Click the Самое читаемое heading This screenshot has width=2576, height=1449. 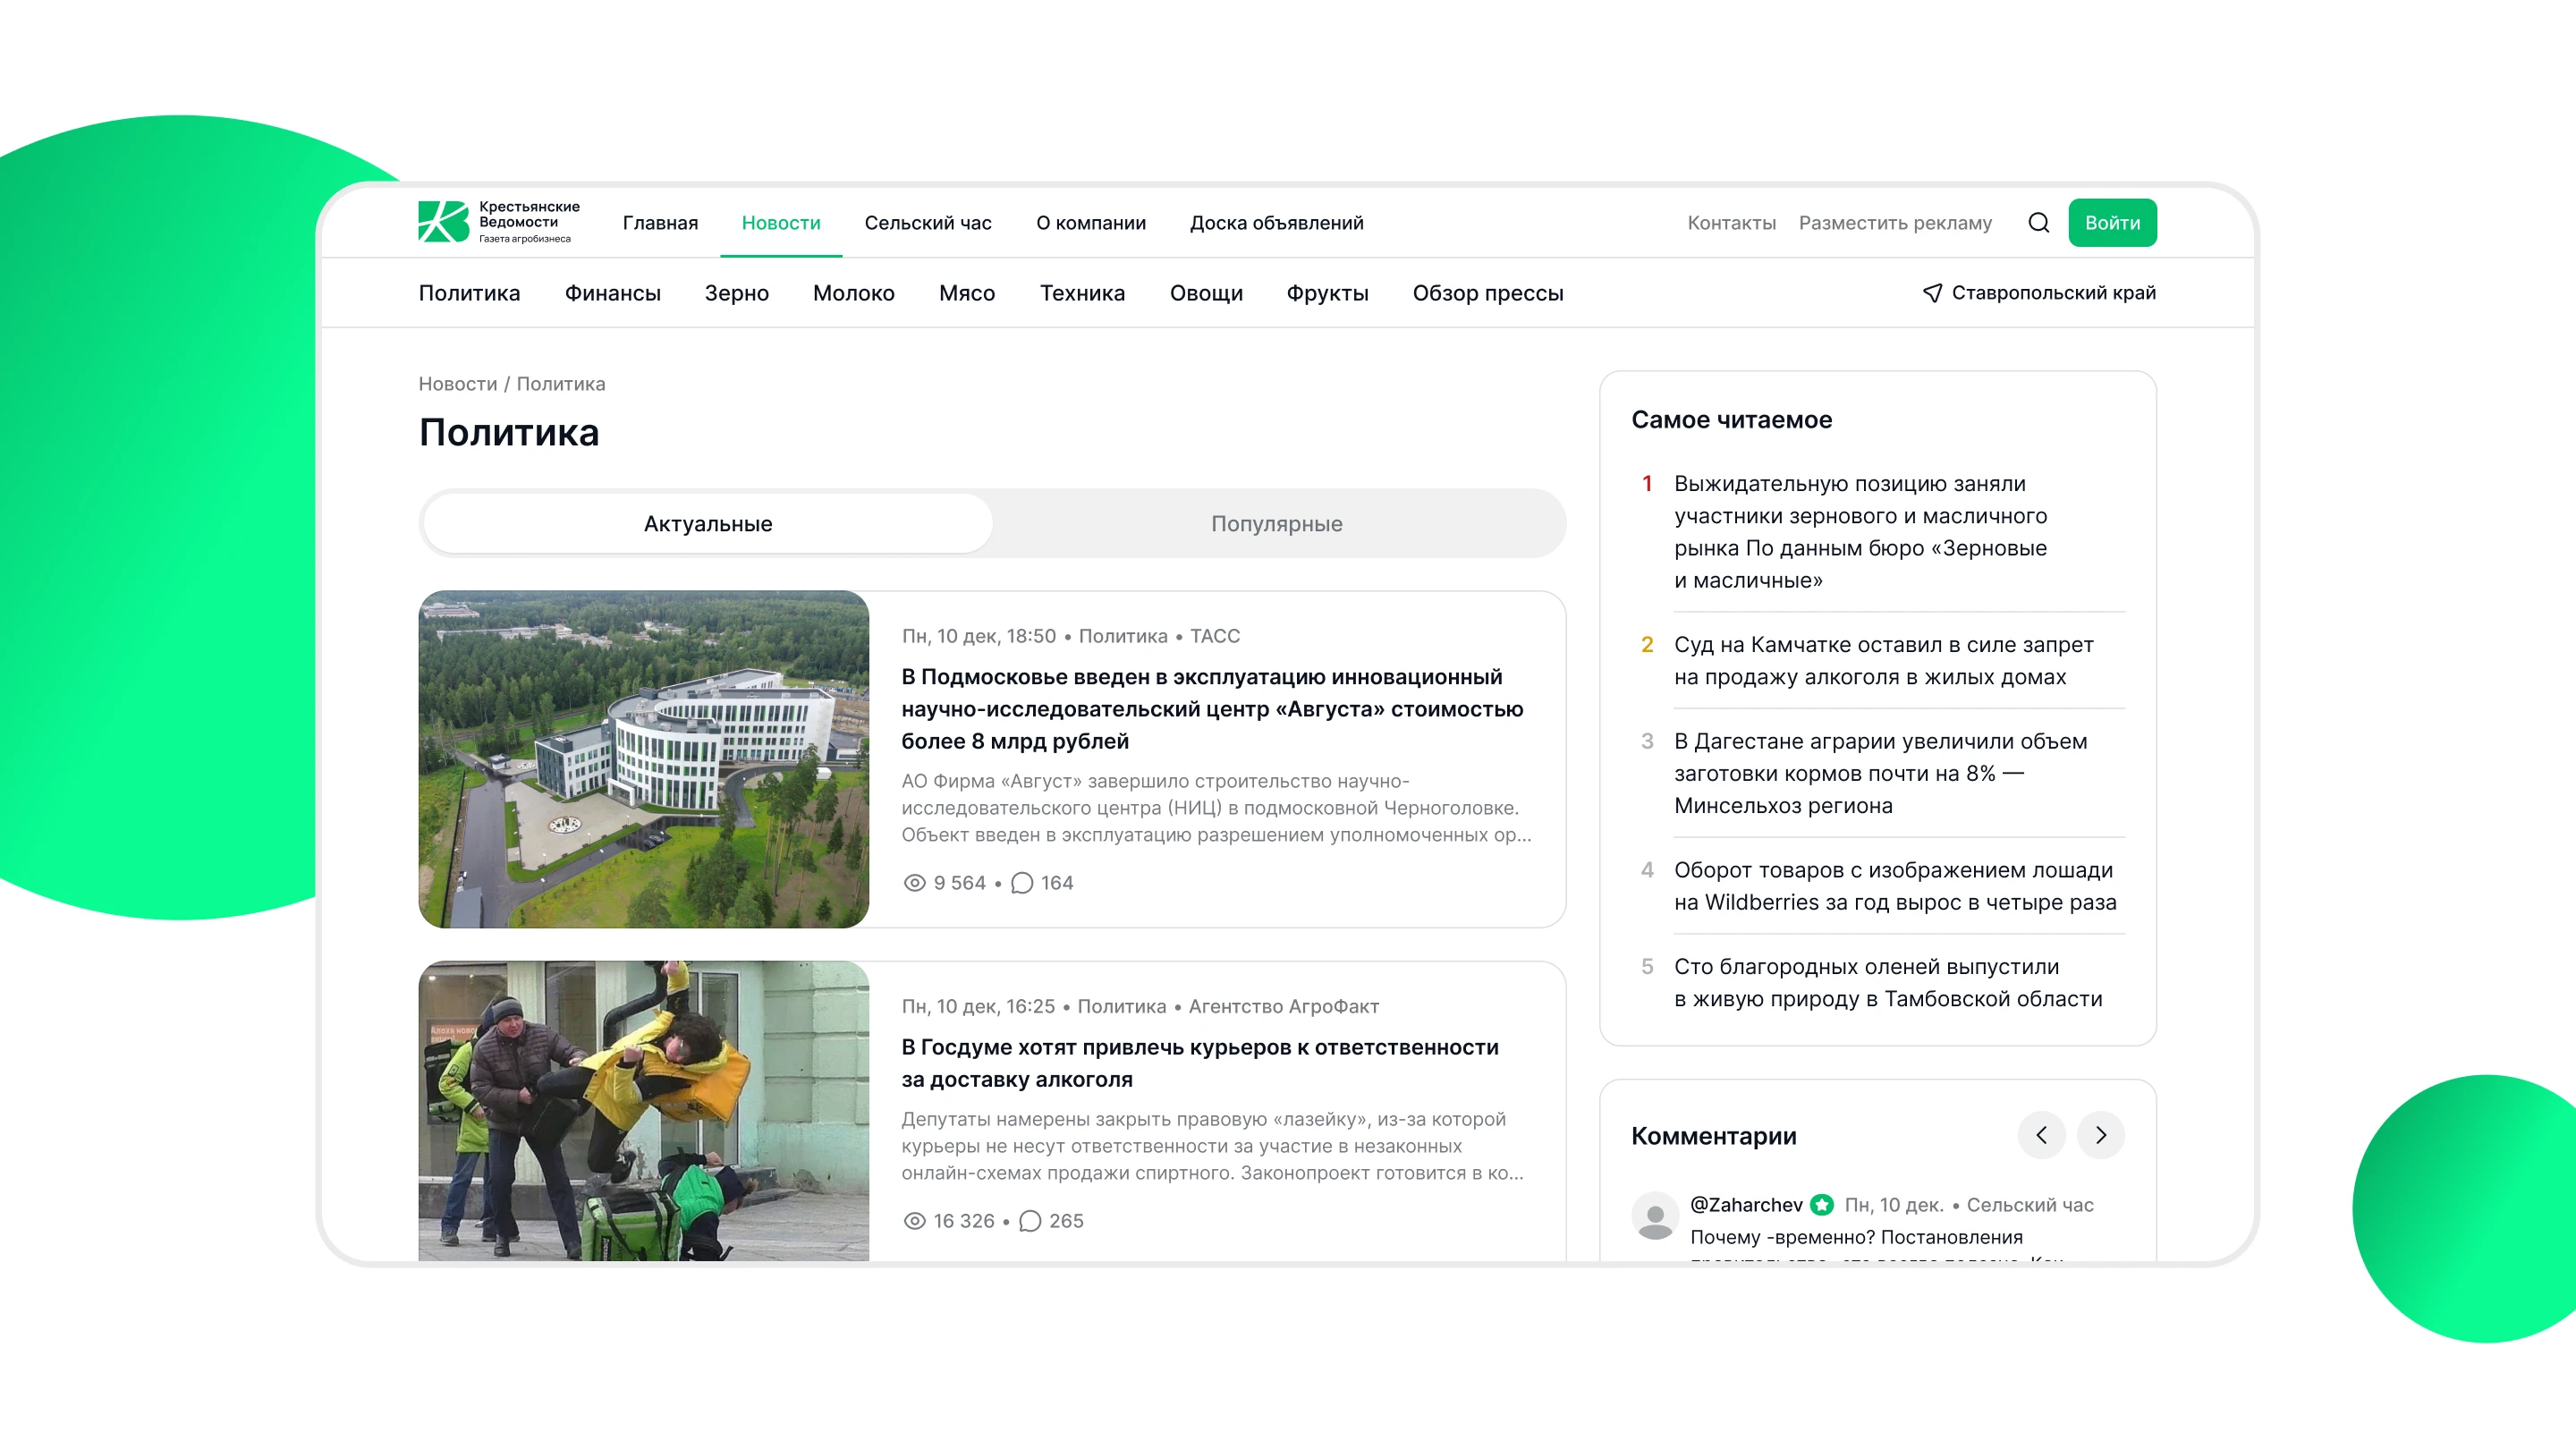coord(1732,420)
